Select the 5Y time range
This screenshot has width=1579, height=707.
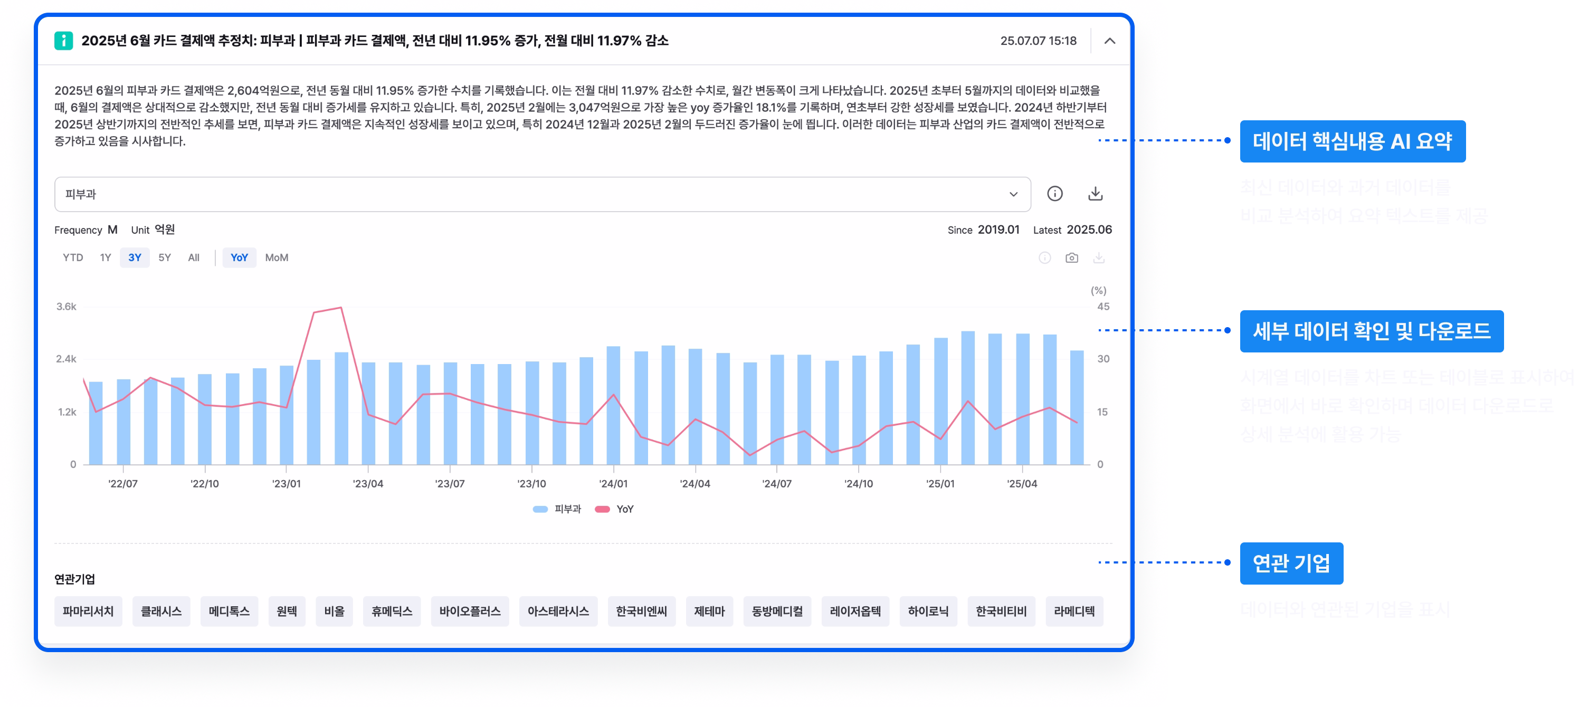[x=164, y=258]
